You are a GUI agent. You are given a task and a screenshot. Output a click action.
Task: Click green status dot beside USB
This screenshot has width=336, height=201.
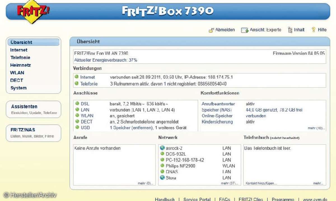pyautogui.click(x=77, y=127)
